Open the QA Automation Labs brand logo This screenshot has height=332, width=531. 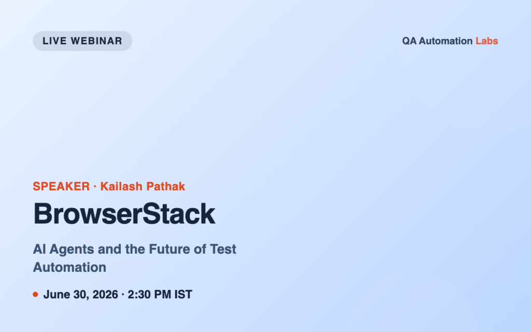[x=450, y=41]
